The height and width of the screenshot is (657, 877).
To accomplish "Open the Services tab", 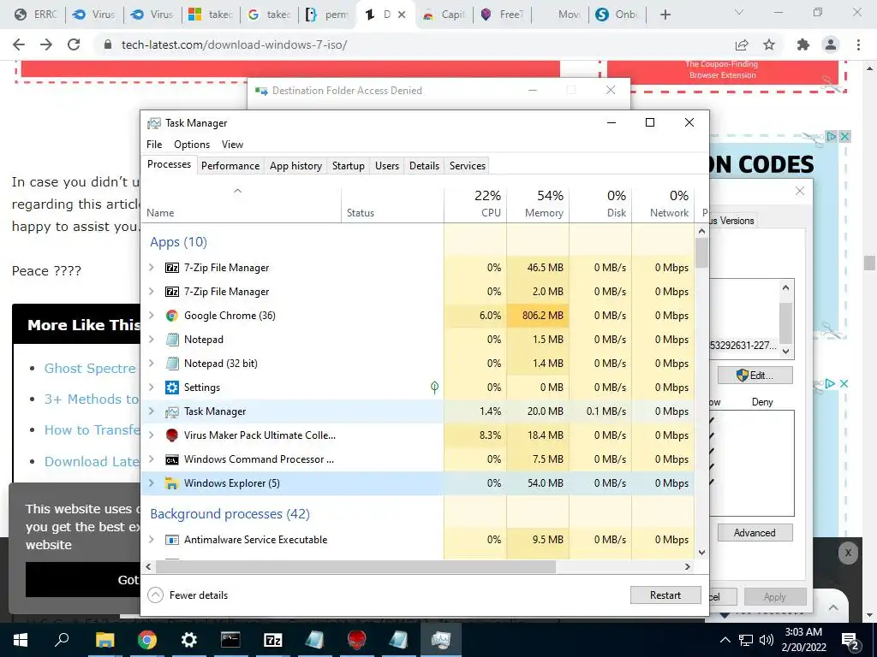I will [x=468, y=166].
